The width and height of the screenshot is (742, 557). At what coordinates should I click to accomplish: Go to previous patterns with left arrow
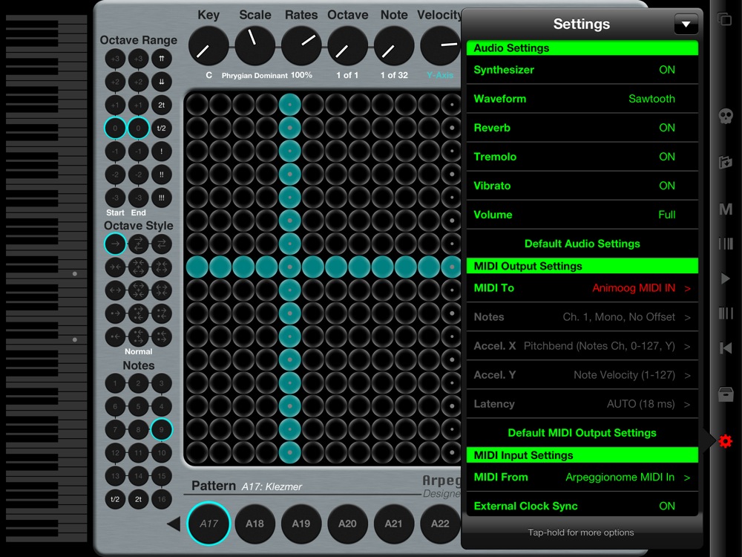pyautogui.click(x=174, y=524)
